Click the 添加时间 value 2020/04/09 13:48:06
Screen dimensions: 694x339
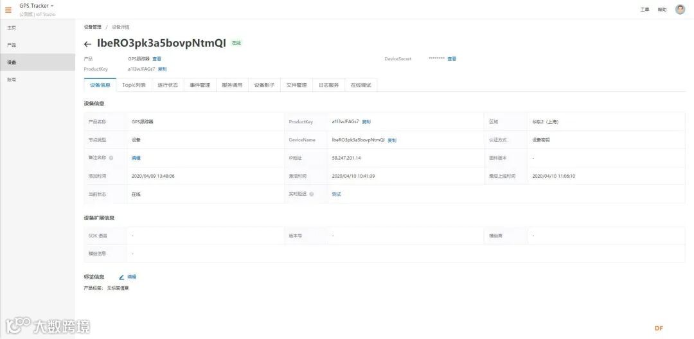click(153, 176)
